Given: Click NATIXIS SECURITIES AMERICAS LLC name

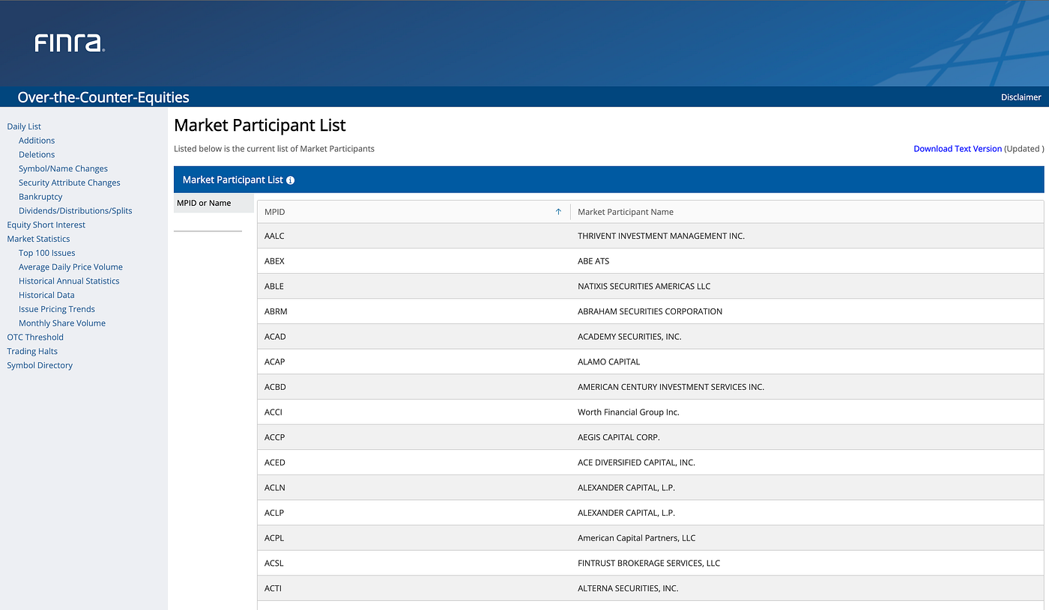Looking at the screenshot, I should 644,286.
